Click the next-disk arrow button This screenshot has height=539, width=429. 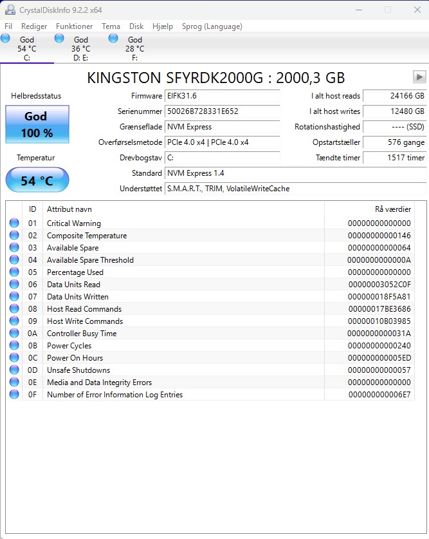tap(419, 77)
